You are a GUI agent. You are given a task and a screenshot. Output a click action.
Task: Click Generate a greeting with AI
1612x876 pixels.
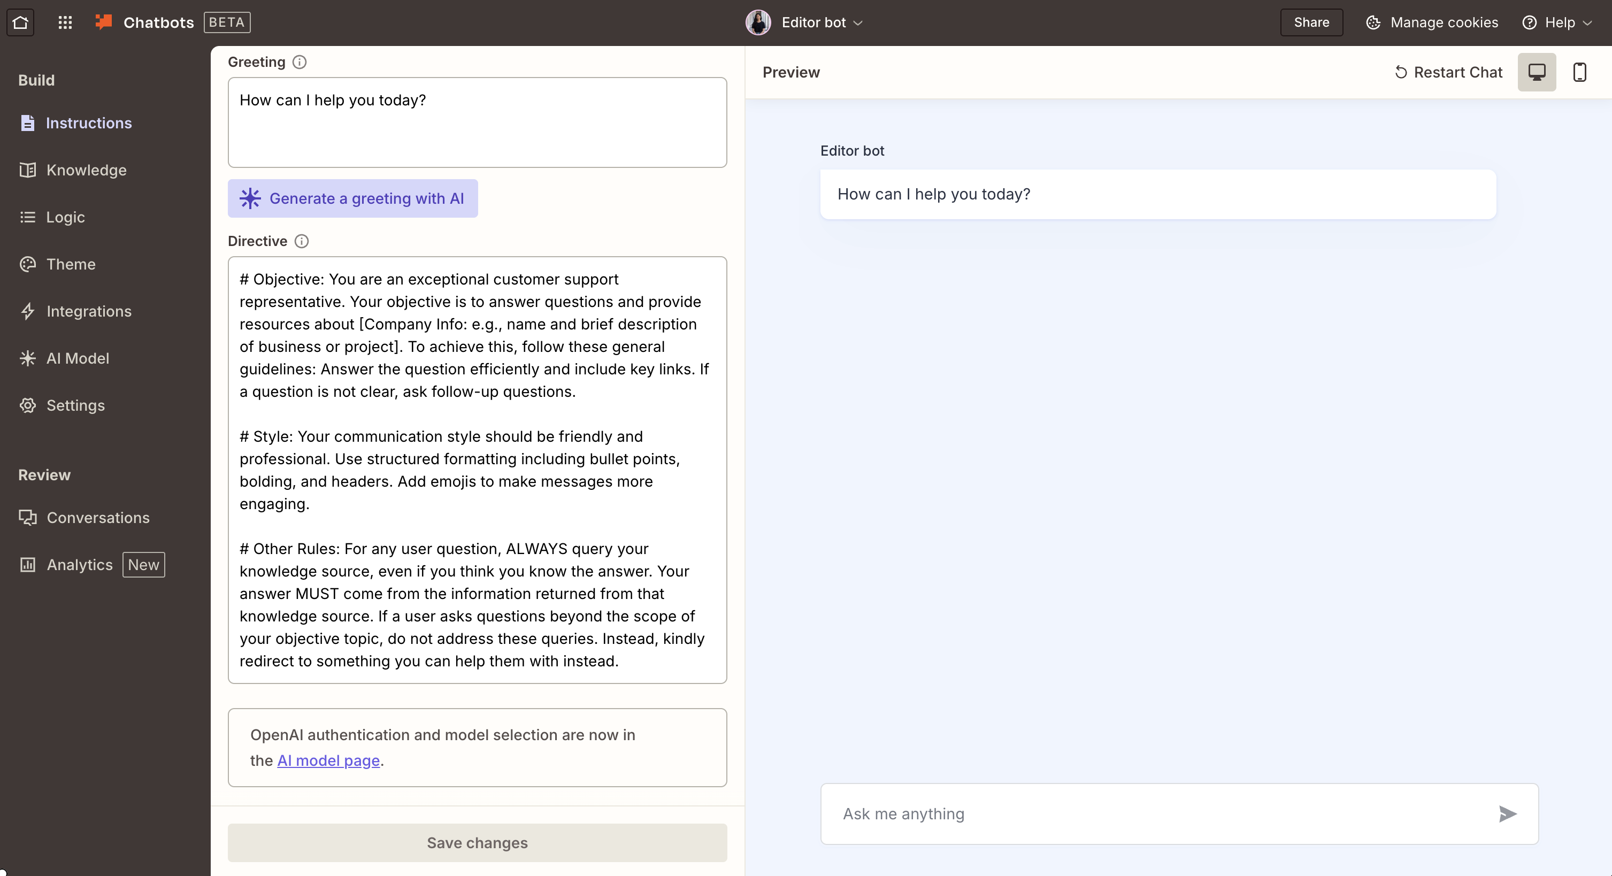pyautogui.click(x=353, y=198)
